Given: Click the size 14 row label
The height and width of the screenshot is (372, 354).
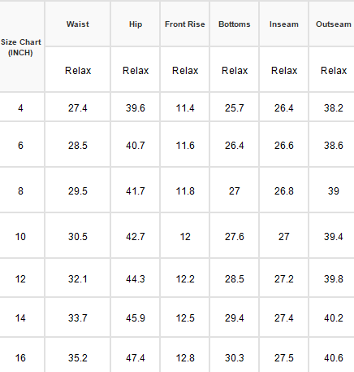Looking at the screenshot, I should 20,318.
